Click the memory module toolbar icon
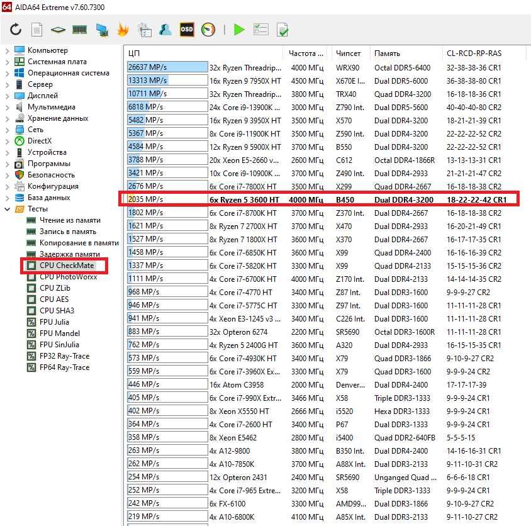This screenshot has width=531, height=526. tap(79, 30)
